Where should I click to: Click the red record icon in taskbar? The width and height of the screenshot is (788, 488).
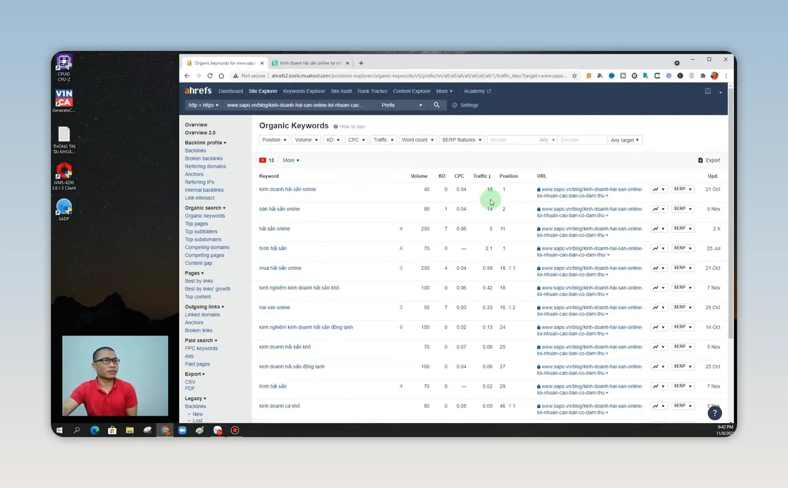click(x=235, y=430)
